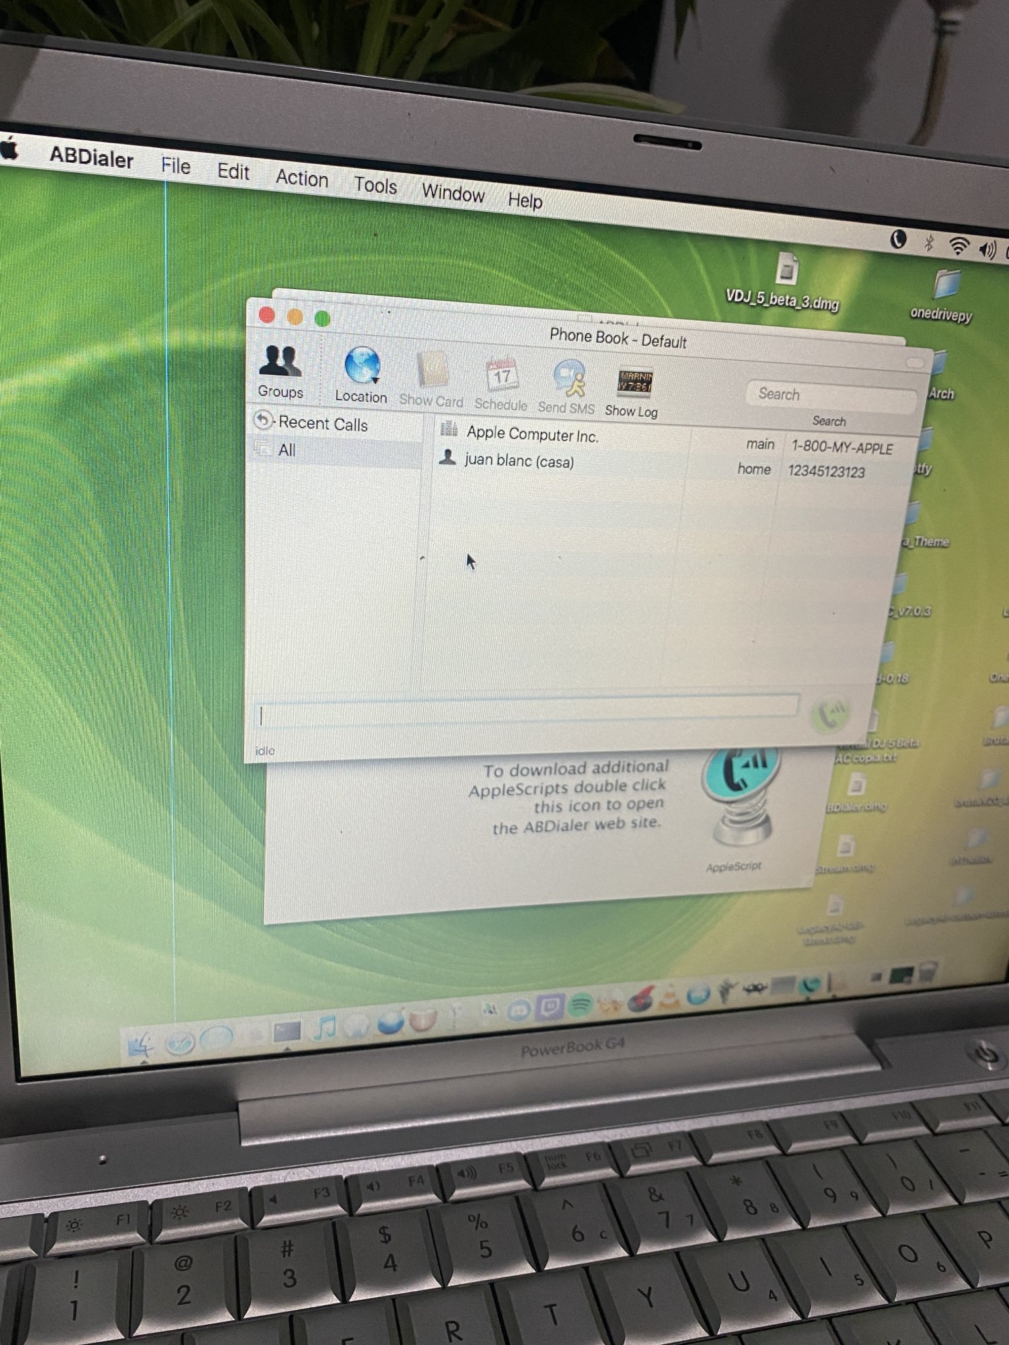Select Recent Calls in the sidebar

click(323, 424)
